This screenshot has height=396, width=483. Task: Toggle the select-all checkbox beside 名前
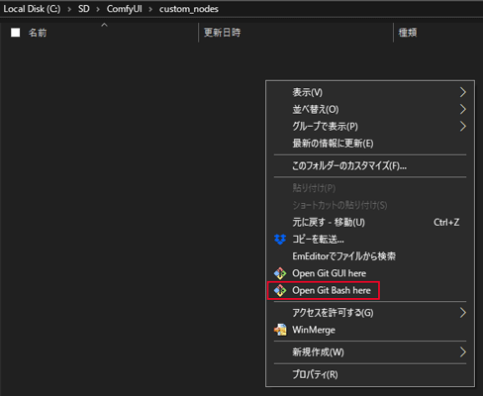click(x=16, y=33)
